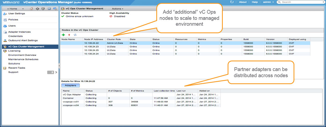The width and height of the screenshot is (326, 127).
Task: Click the Outbound Alert Settings icon
Action: coord(5,40)
